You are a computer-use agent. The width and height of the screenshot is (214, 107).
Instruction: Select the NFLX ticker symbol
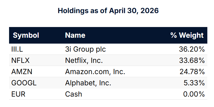pyautogui.click(x=20, y=60)
